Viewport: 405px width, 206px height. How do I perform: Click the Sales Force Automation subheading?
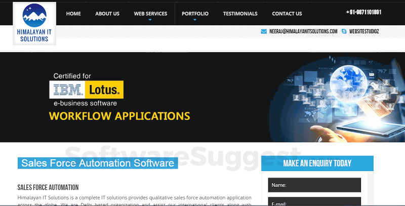tap(48, 187)
